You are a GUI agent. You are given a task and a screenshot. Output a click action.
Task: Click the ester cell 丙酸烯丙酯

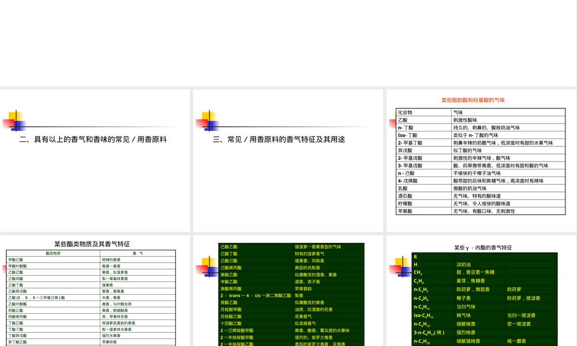coord(53,317)
